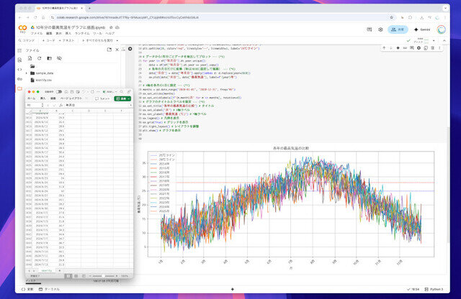Viewport: 461px width, 299px height.
Task: Click the Excel save icon in title bar
Action: point(72,92)
